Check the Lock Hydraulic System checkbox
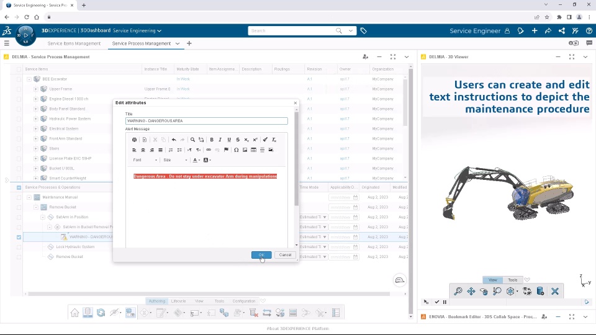Image resolution: width=596 pixels, height=335 pixels. pyautogui.click(x=19, y=247)
